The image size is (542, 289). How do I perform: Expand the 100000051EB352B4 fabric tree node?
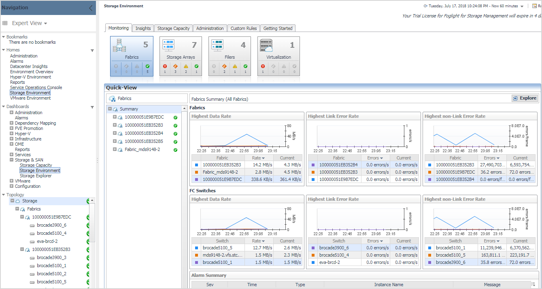[115, 133]
